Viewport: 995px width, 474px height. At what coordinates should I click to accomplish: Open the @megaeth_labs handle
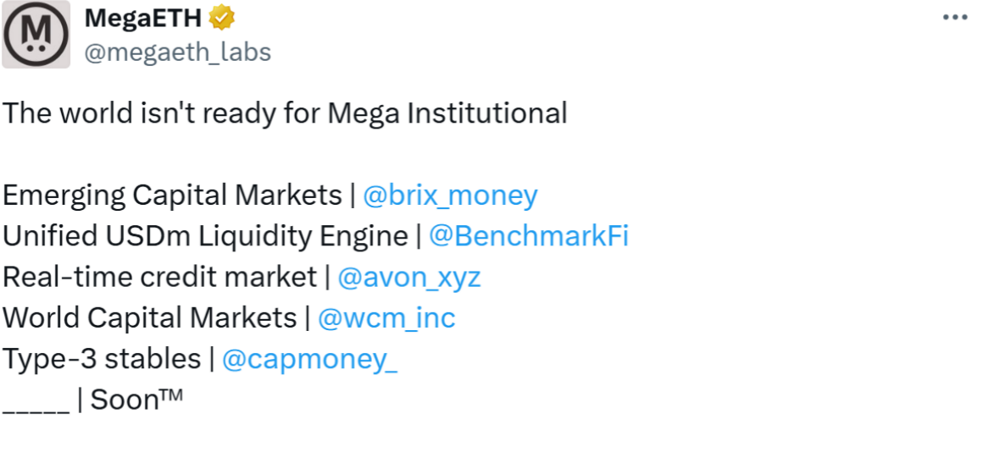click(176, 52)
